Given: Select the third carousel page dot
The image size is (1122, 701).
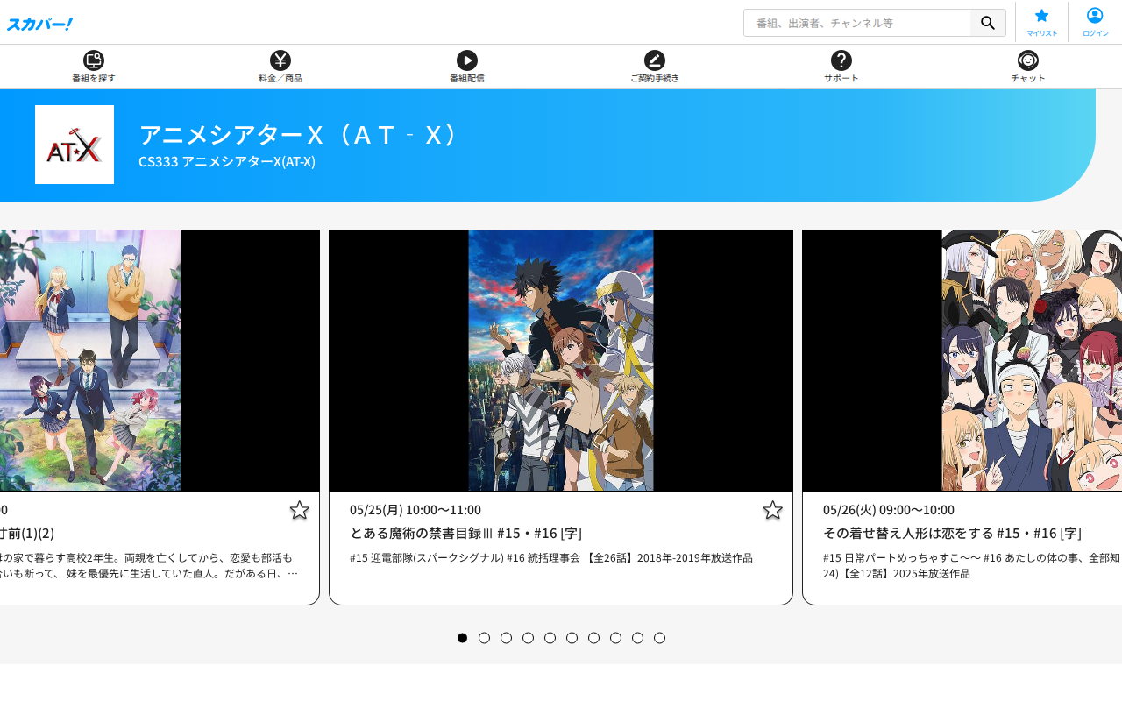Looking at the screenshot, I should coord(507,638).
